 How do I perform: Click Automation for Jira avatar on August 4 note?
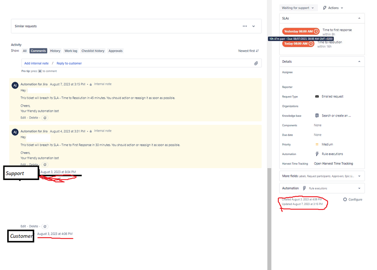(x=15, y=132)
